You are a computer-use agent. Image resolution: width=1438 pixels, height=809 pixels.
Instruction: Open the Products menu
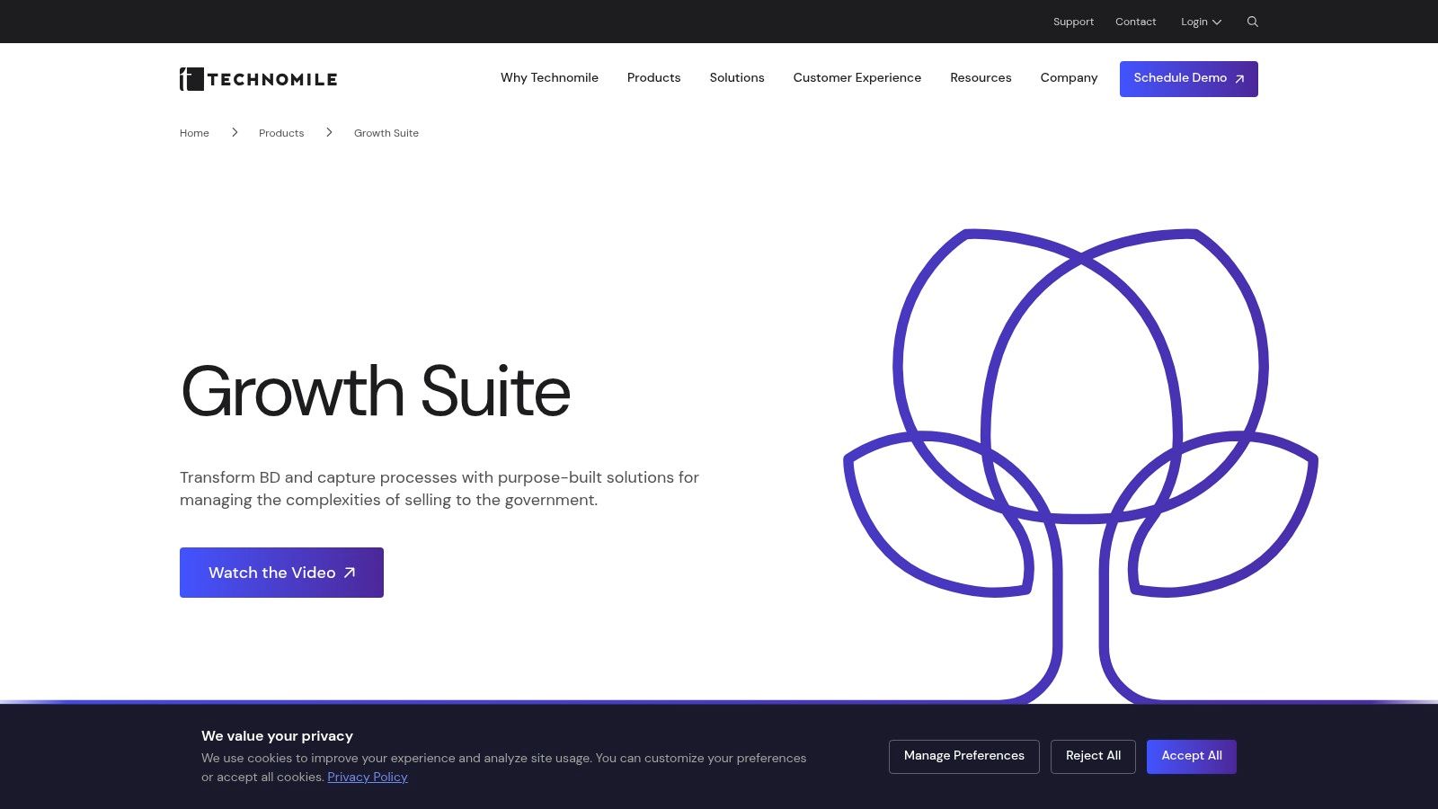click(x=653, y=78)
